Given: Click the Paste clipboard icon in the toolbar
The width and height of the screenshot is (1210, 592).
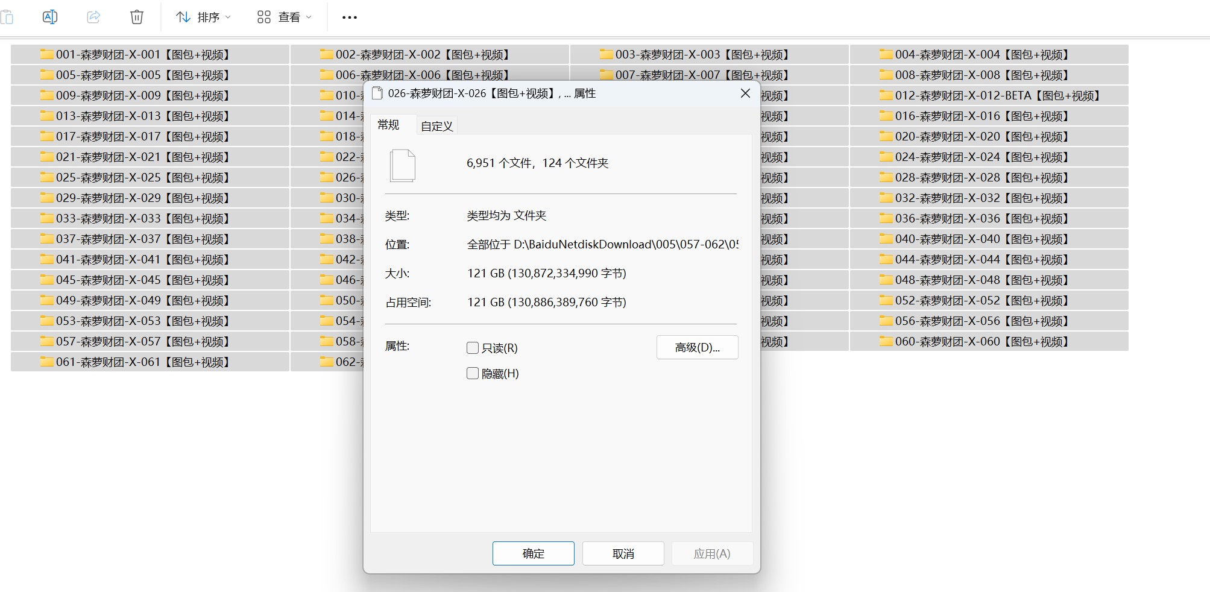Looking at the screenshot, I should point(7,17).
